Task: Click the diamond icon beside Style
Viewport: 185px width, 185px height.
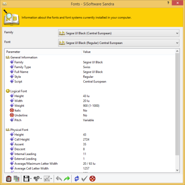Action: pos(12,76)
